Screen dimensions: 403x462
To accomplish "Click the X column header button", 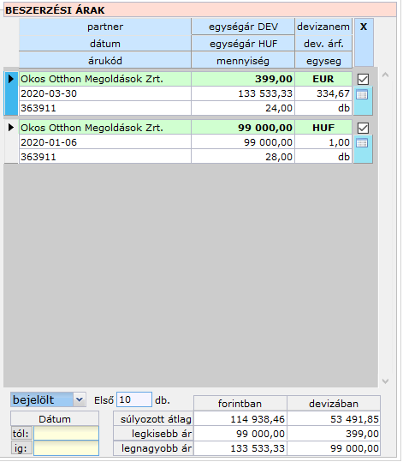I will 364,43.
